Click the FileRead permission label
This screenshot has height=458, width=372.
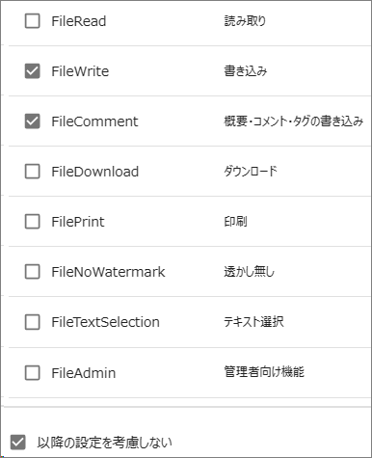coord(79,21)
